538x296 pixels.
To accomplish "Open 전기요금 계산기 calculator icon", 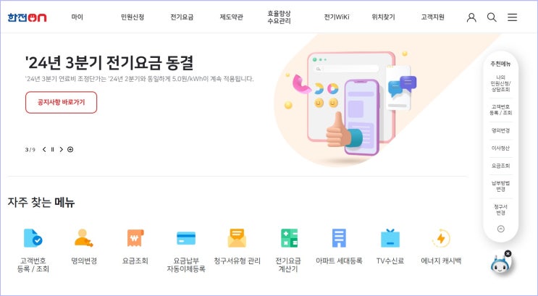I will point(289,238).
